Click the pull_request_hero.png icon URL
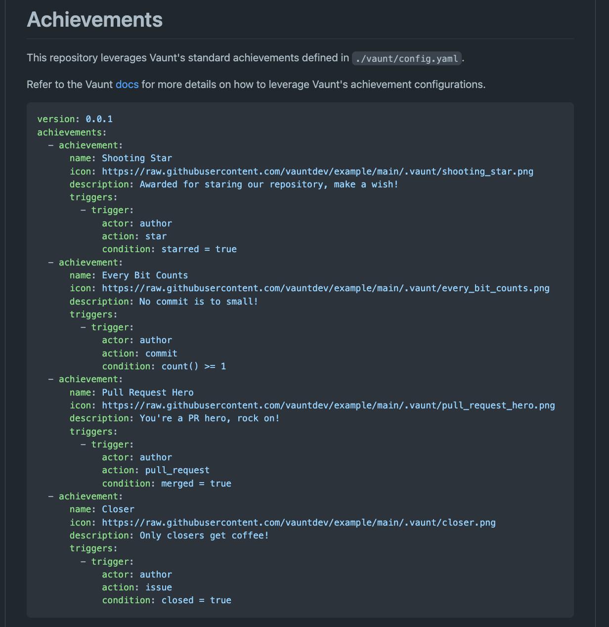Viewport: 609px width, 627px height. (x=328, y=405)
